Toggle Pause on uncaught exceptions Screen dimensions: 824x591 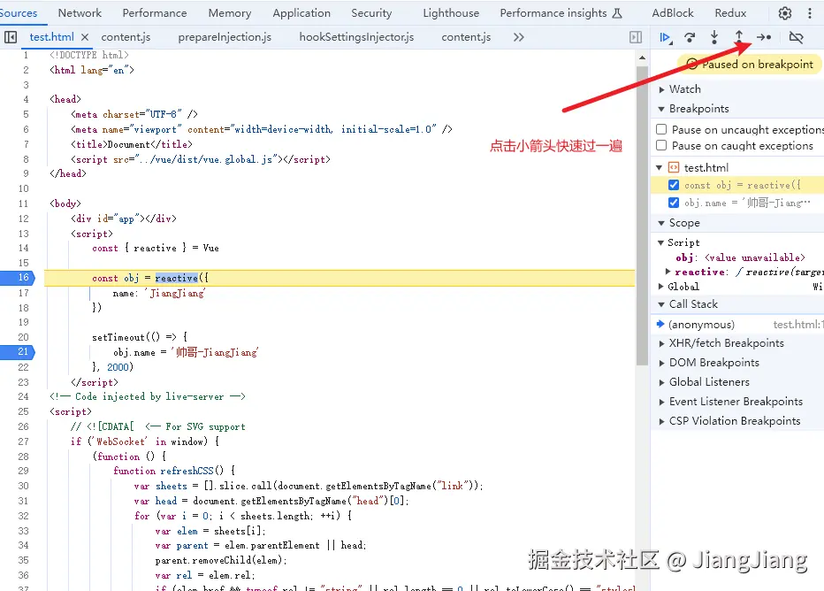[661, 129]
